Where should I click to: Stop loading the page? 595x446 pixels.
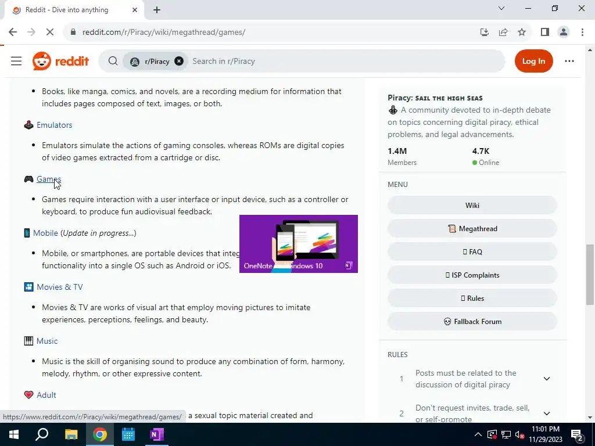tap(50, 33)
